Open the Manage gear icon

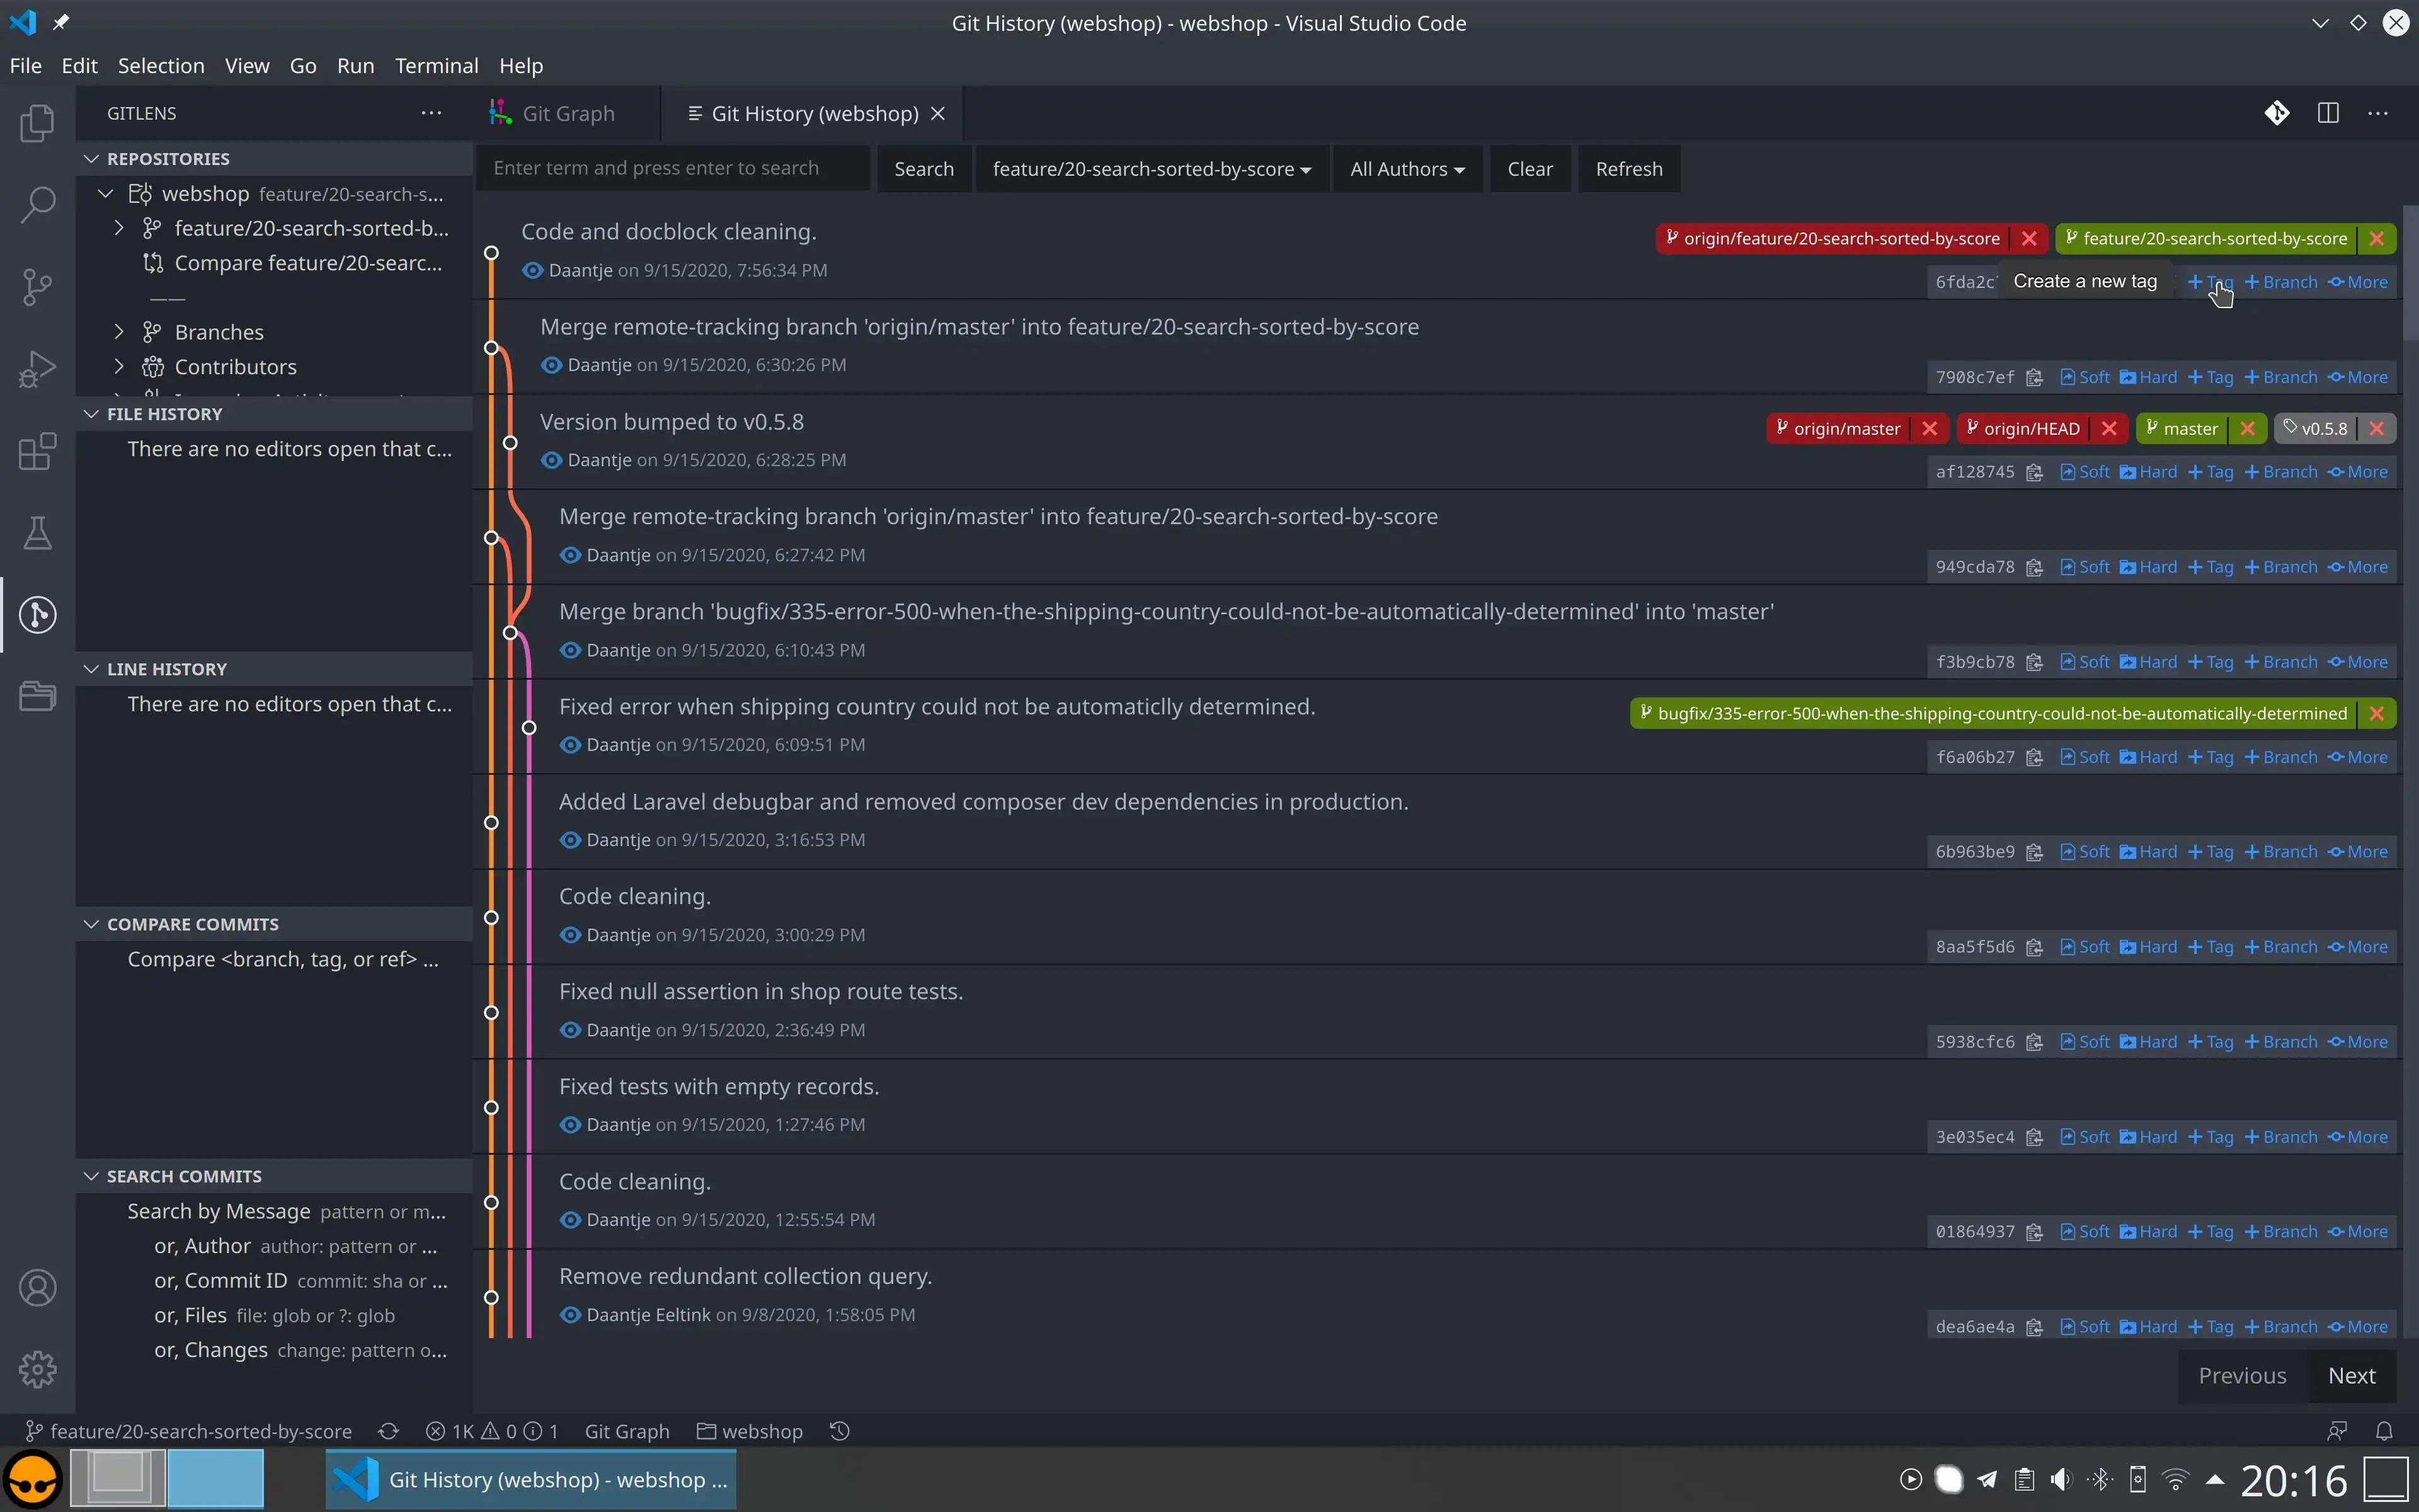pyautogui.click(x=37, y=1369)
